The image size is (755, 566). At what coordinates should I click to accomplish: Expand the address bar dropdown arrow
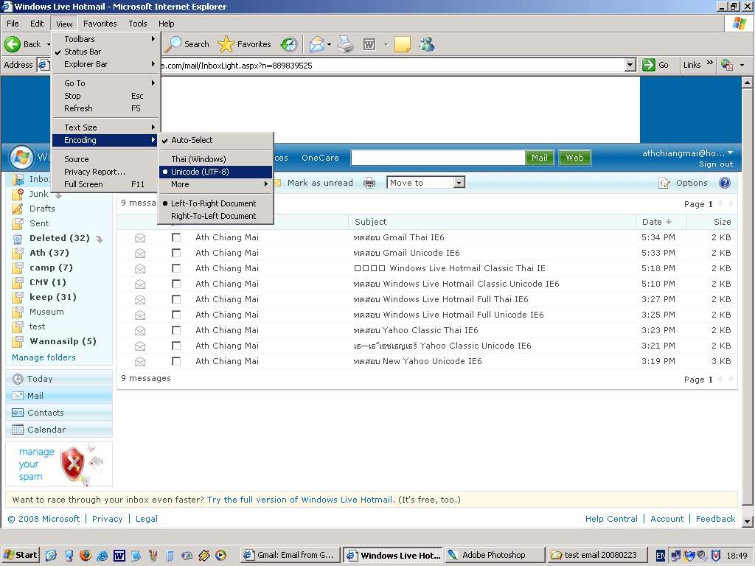[x=630, y=65]
